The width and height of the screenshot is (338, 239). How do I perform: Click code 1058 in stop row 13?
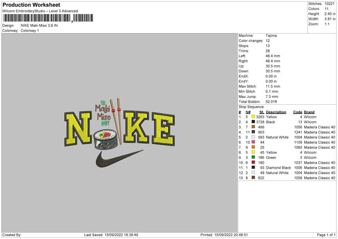coord(298,178)
